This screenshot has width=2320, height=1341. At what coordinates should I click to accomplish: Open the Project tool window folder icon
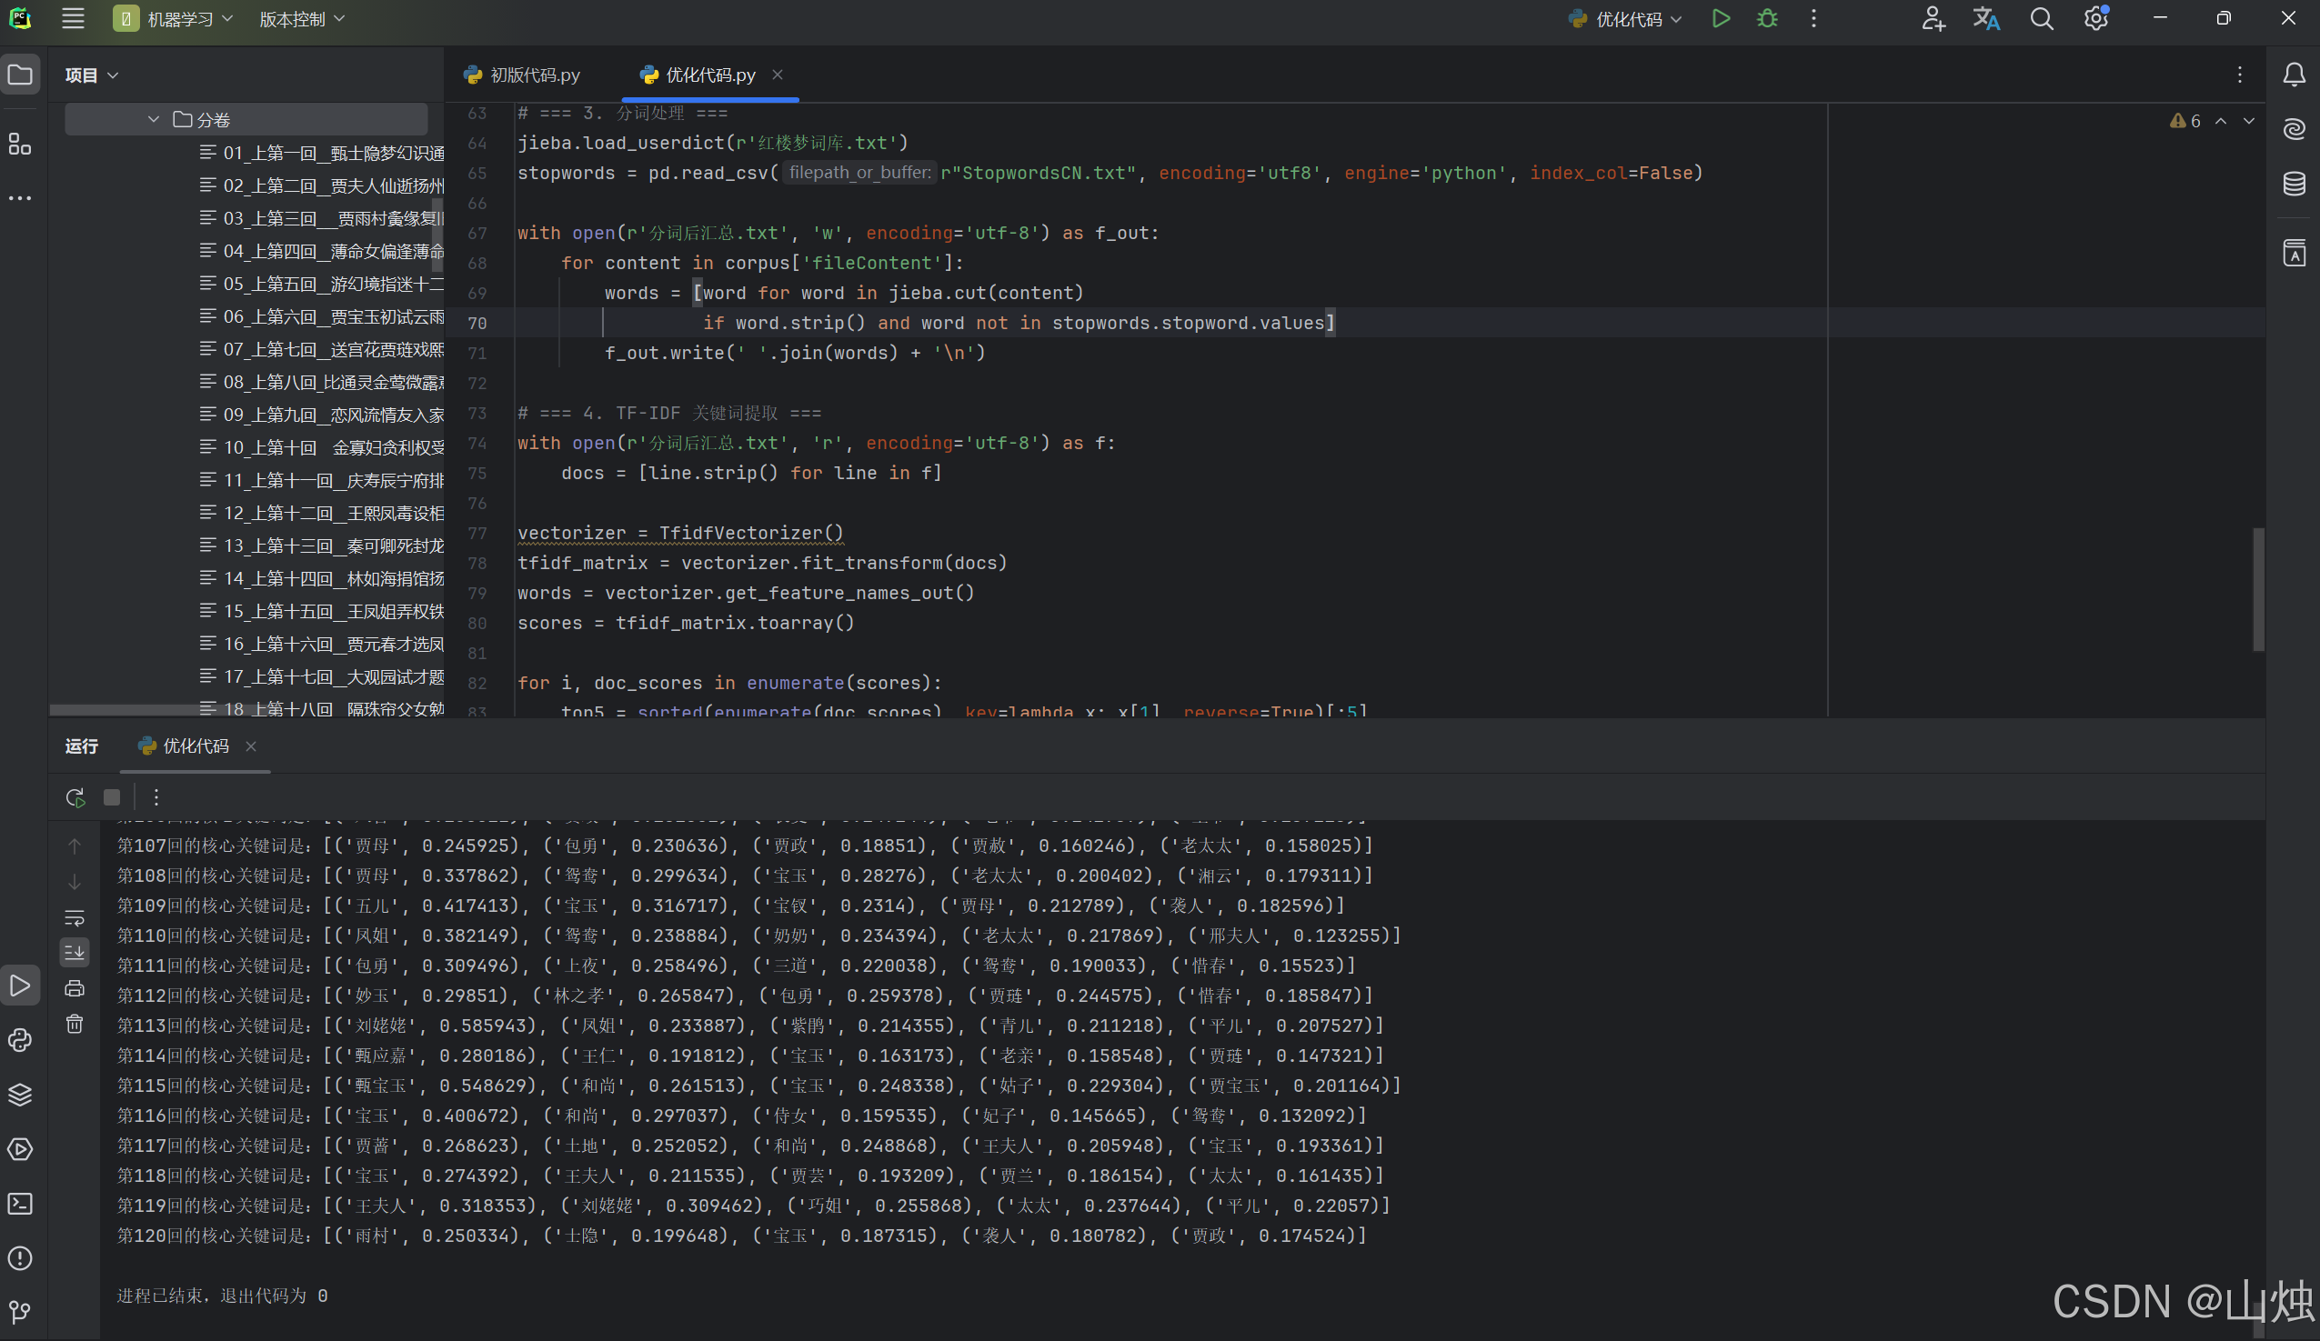(20, 75)
